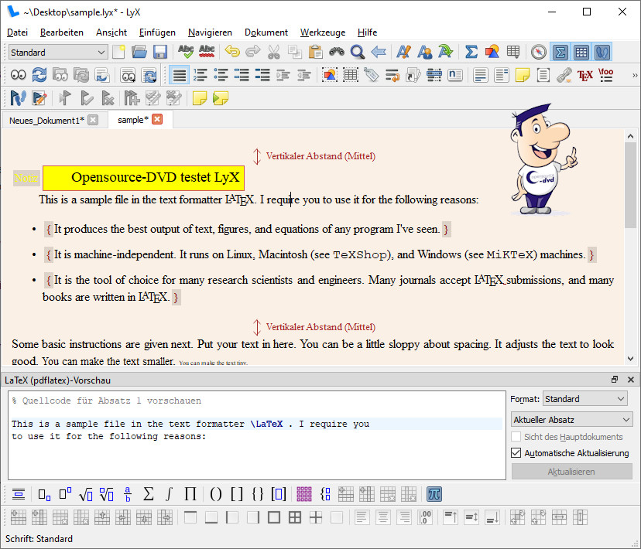Open the Aktueller Absatz dropdown
The image size is (641, 549).
(x=571, y=419)
